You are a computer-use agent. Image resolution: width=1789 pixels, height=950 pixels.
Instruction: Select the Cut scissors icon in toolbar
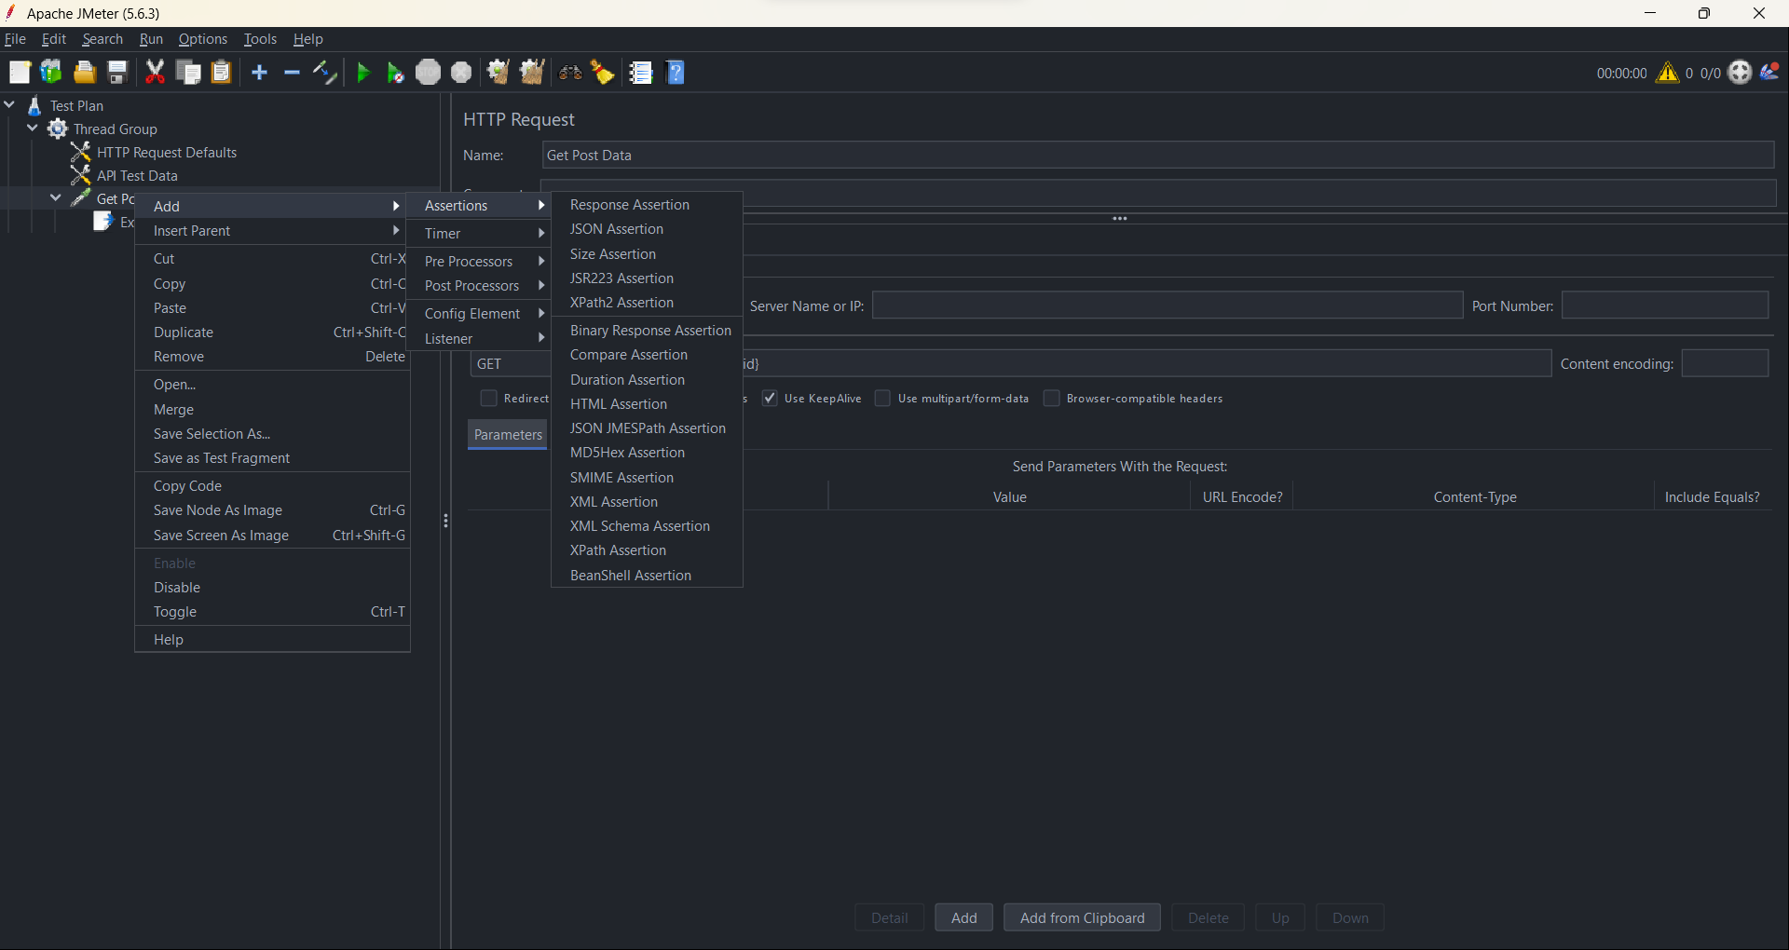click(155, 72)
